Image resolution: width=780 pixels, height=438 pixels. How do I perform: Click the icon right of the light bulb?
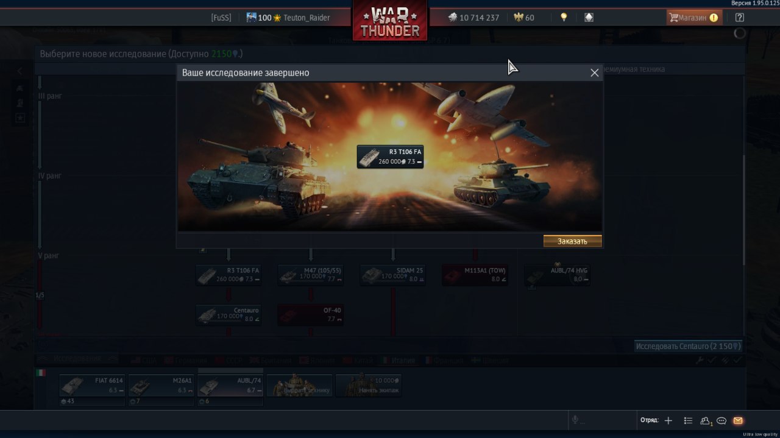tap(589, 18)
